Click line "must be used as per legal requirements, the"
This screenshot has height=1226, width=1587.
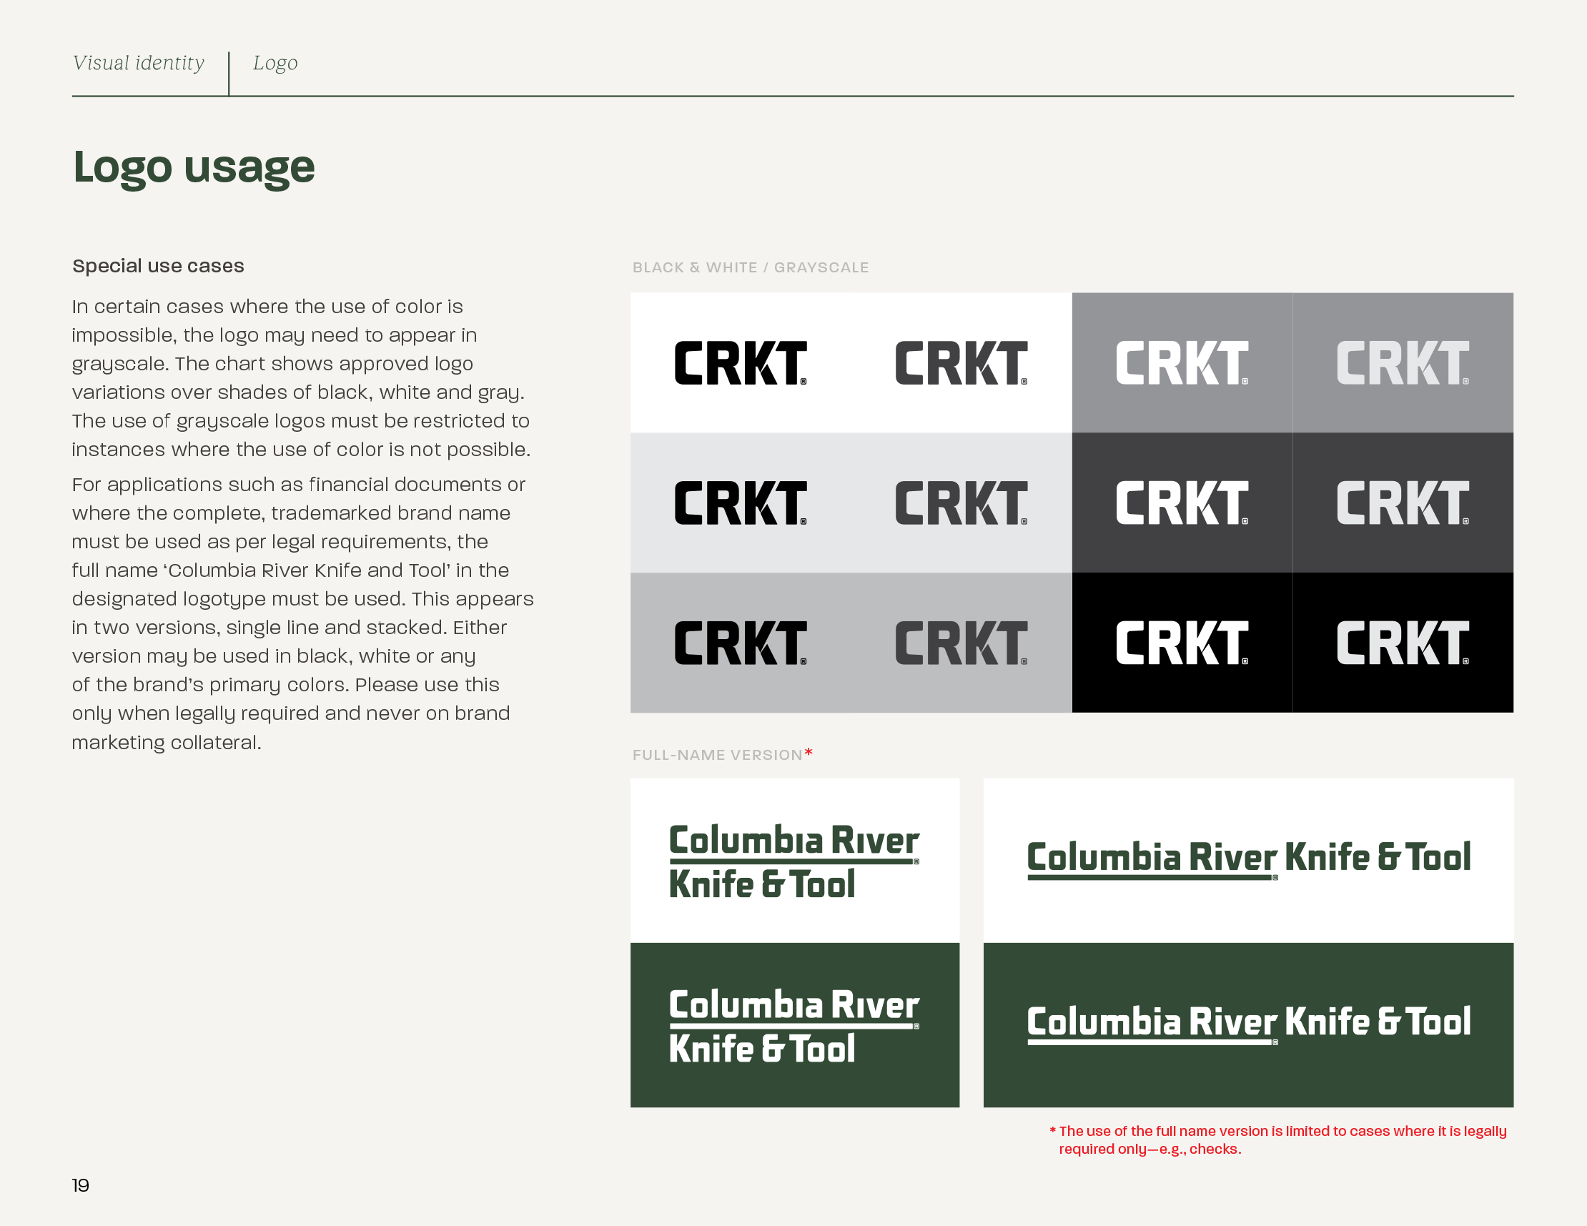pos(280,542)
